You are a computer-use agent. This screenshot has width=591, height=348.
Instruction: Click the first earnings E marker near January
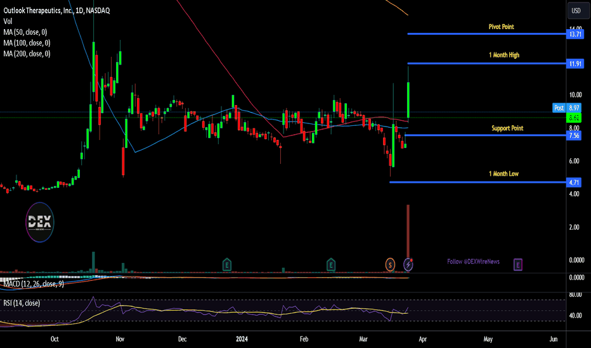coord(226,264)
